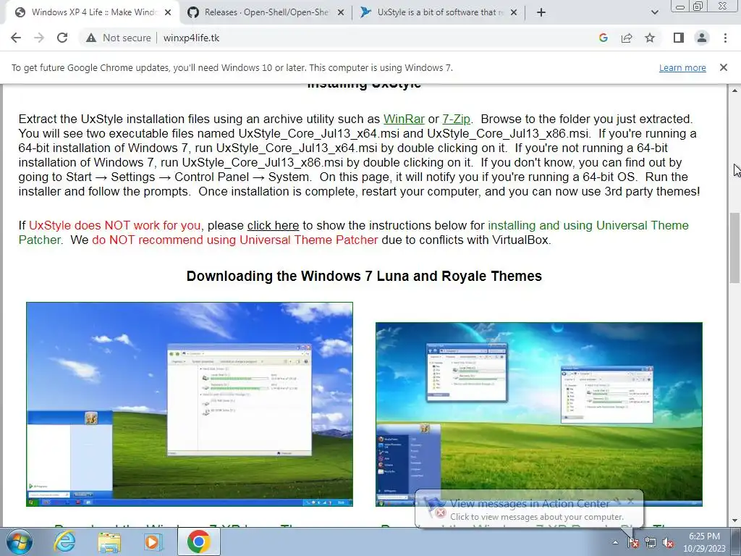The width and height of the screenshot is (741, 556).
Task: Open the Not secure site warning
Action: pyautogui.click(x=118, y=38)
